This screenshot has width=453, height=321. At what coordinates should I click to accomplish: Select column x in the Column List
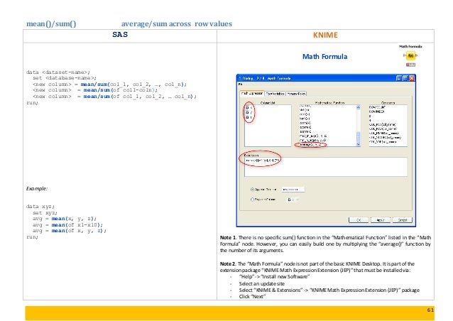point(249,107)
